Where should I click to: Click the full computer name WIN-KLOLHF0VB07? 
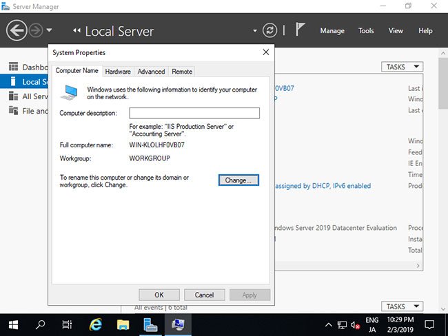[x=157, y=145]
